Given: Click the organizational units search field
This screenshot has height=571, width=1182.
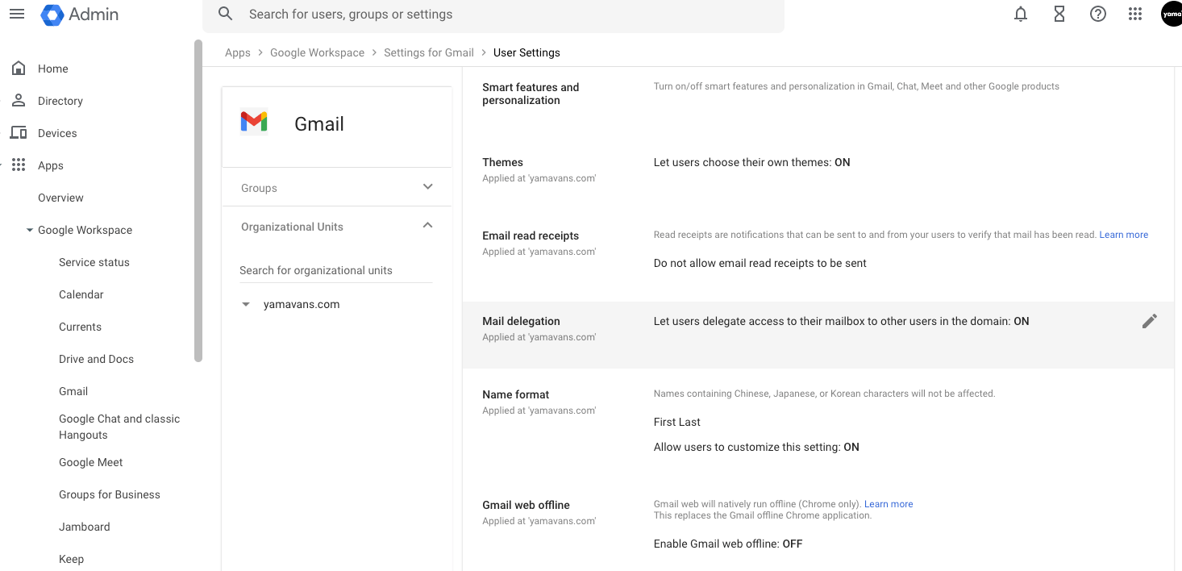Looking at the screenshot, I should coord(335,270).
